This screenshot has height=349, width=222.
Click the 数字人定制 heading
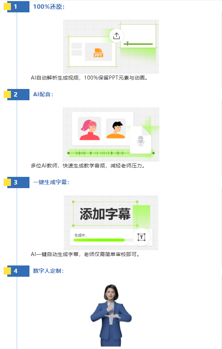[48, 271]
